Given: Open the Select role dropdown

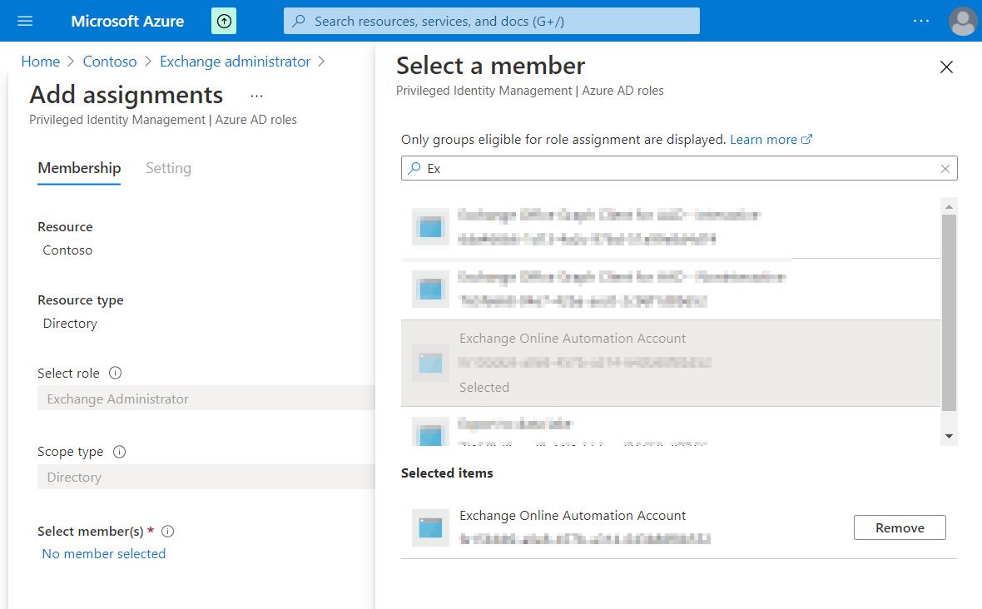Looking at the screenshot, I should (x=206, y=399).
